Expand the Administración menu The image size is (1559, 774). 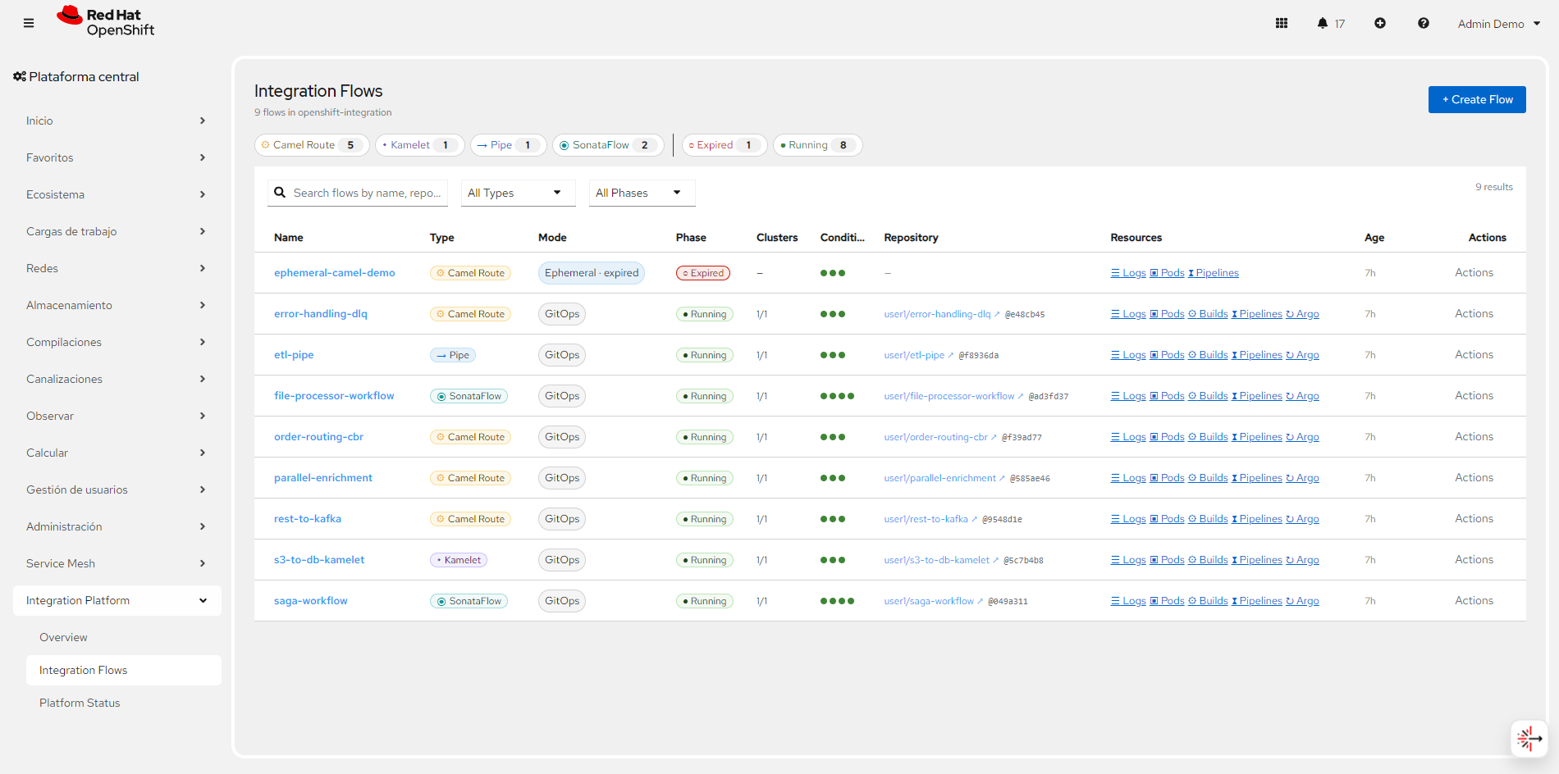tap(117, 526)
